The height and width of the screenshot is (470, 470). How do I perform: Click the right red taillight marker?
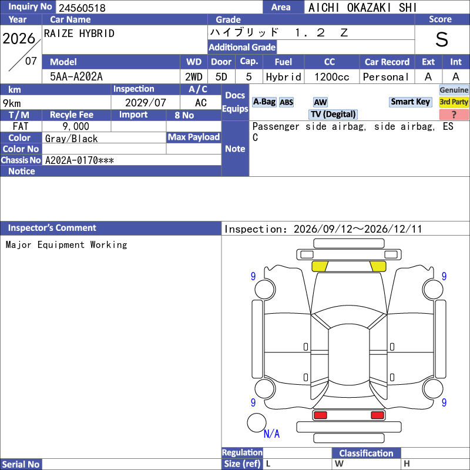(x=377, y=415)
